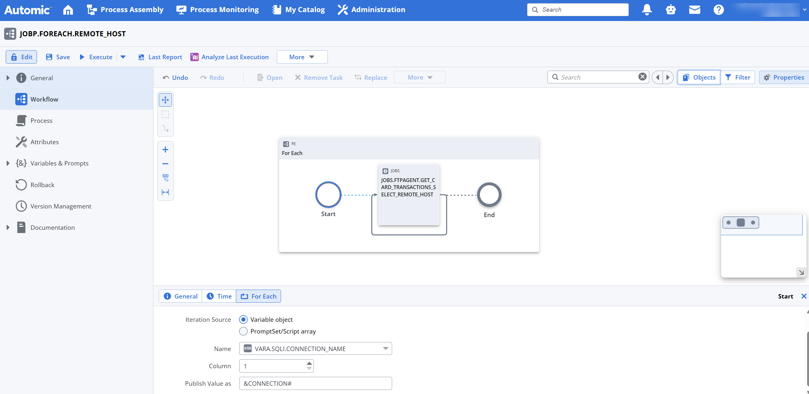Image resolution: width=809 pixels, height=394 pixels.
Task: Increment the Column stepper up arrow
Action: coord(309,363)
